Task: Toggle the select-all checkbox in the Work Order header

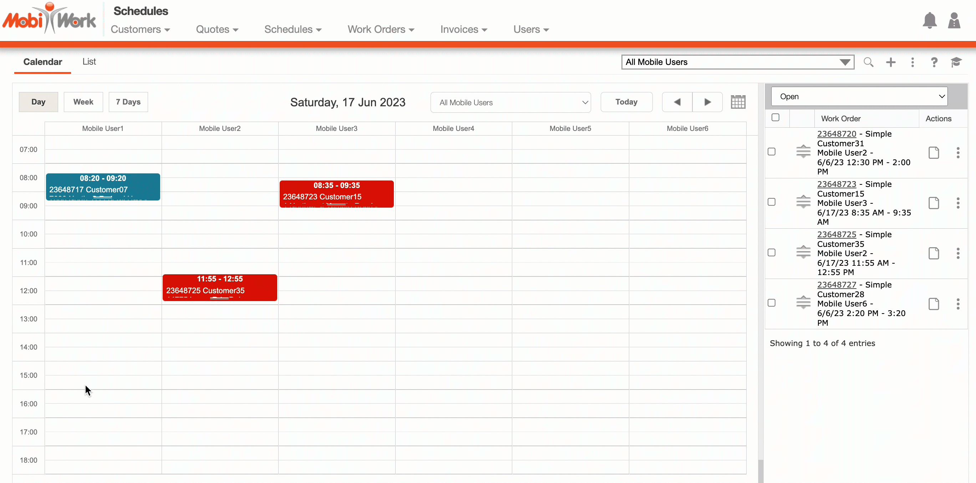Action: point(775,117)
